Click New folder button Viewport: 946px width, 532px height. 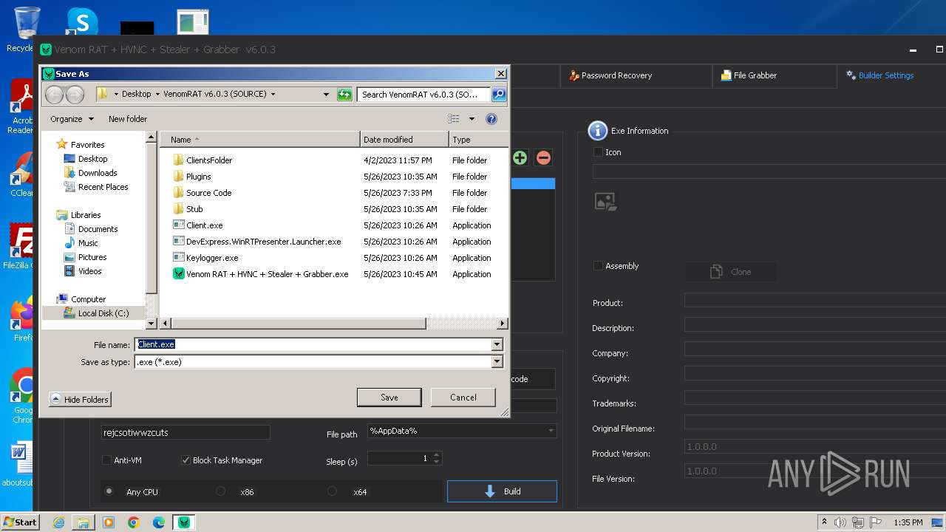128,119
